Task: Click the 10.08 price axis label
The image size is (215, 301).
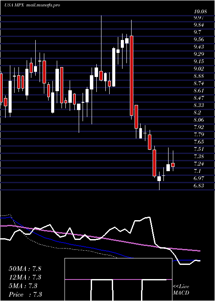Action: [x=200, y=12]
